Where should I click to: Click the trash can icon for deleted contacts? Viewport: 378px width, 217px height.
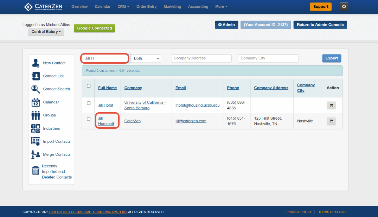point(36,171)
